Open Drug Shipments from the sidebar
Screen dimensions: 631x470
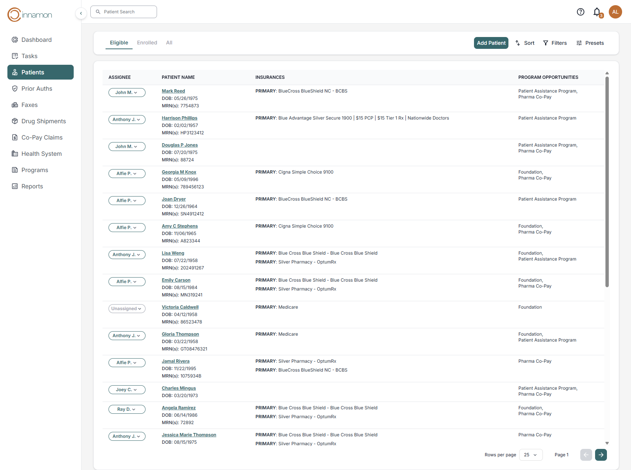coord(43,121)
